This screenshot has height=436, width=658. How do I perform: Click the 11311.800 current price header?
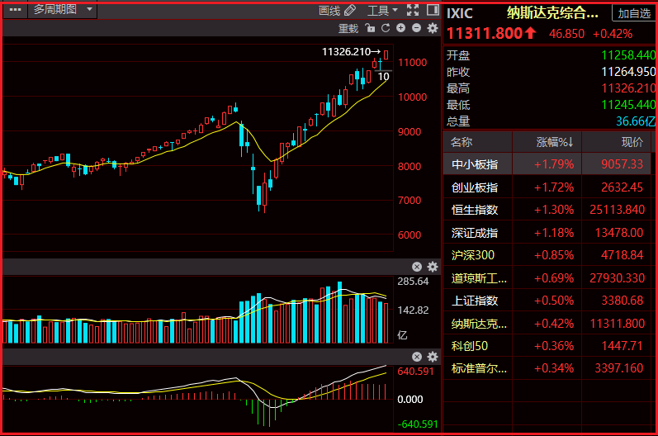[485, 33]
